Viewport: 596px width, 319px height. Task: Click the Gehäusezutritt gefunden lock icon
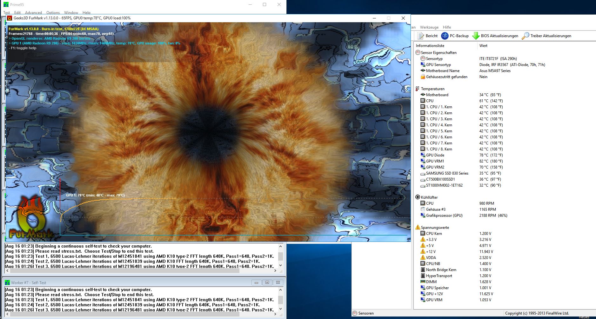[423, 77]
